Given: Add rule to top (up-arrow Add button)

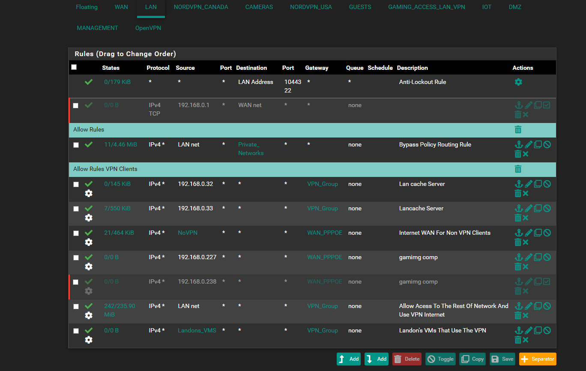Looking at the screenshot, I should [x=348, y=359].
